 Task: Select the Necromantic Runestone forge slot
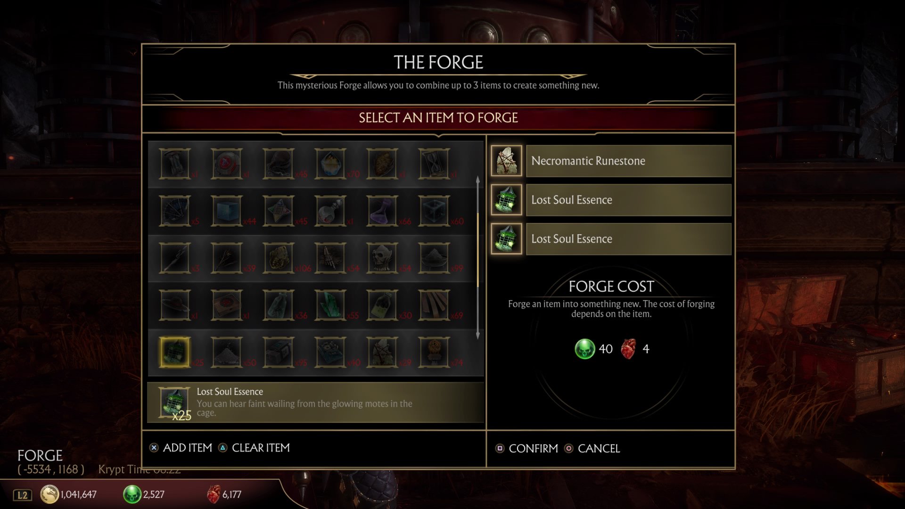click(x=611, y=161)
